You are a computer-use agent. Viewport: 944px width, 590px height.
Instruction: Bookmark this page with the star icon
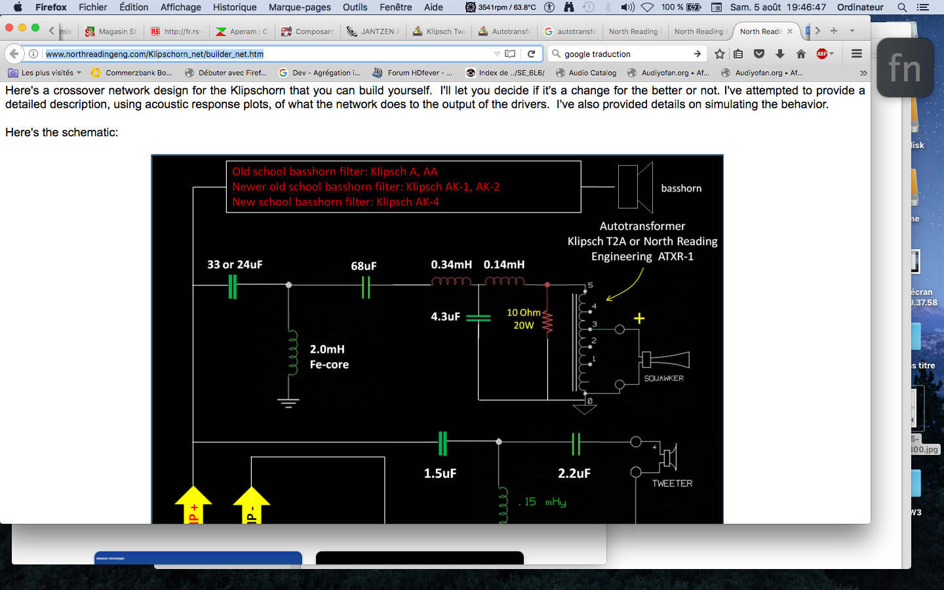(720, 54)
